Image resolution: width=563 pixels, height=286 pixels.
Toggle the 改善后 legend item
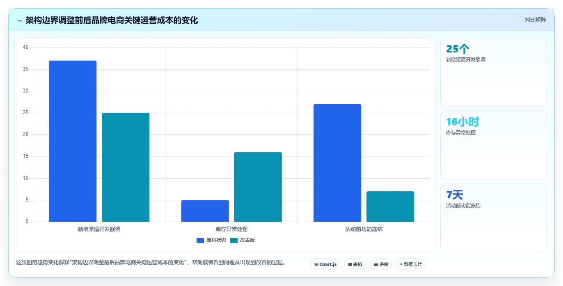click(x=243, y=240)
